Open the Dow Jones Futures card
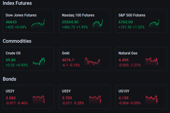Viewport: 170px width, 113px height. coord(28,21)
